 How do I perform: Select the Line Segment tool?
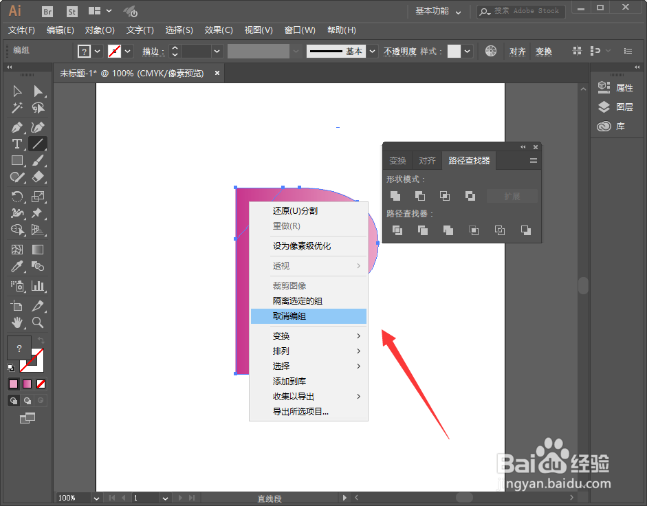[38, 144]
